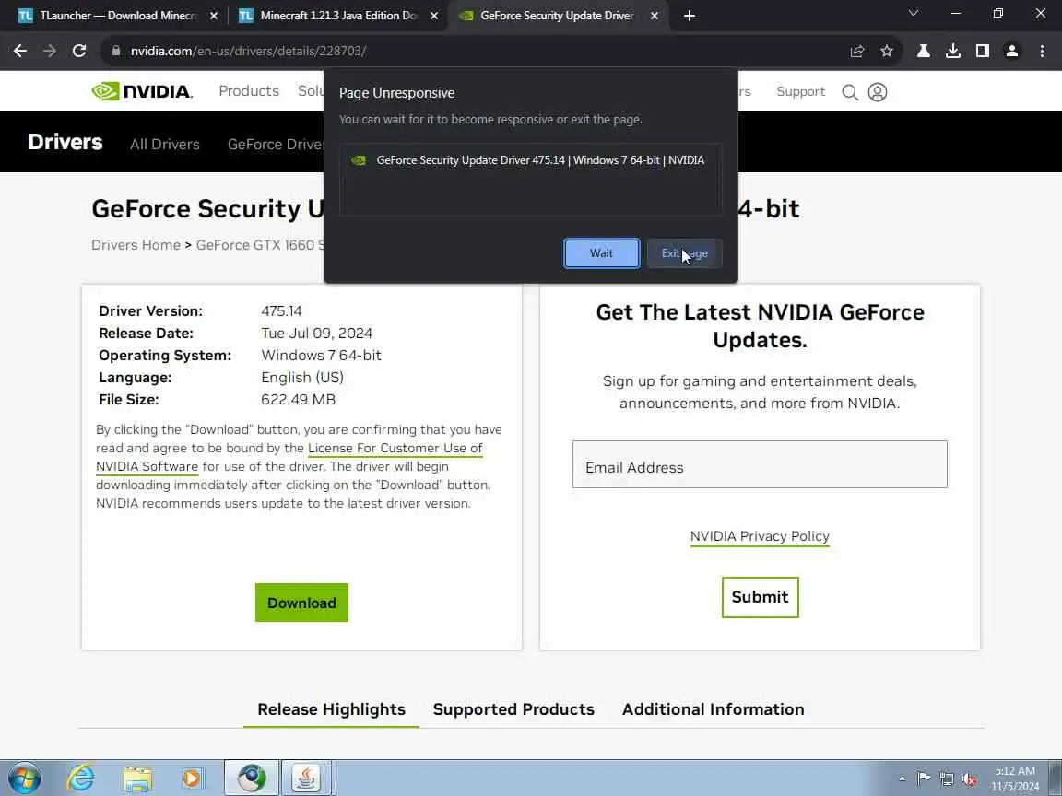Go back with the browser back arrow
This screenshot has width=1062, height=796.
[20, 51]
